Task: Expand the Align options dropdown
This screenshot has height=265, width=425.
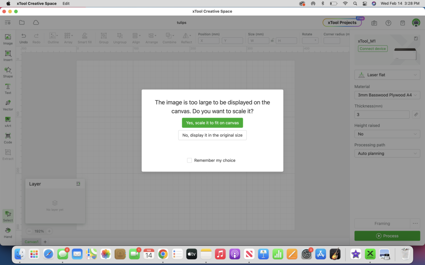Action: [x=140, y=36]
